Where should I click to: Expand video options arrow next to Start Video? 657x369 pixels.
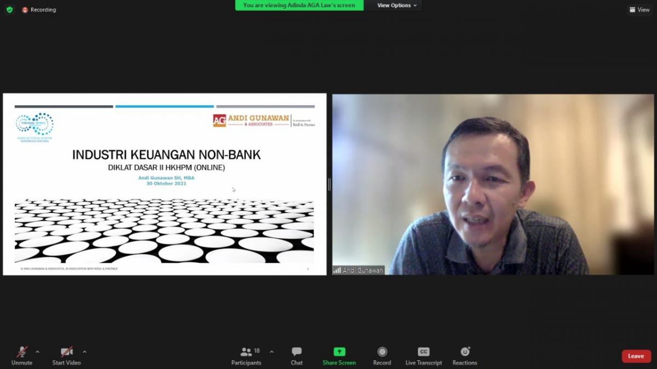pyautogui.click(x=84, y=351)
